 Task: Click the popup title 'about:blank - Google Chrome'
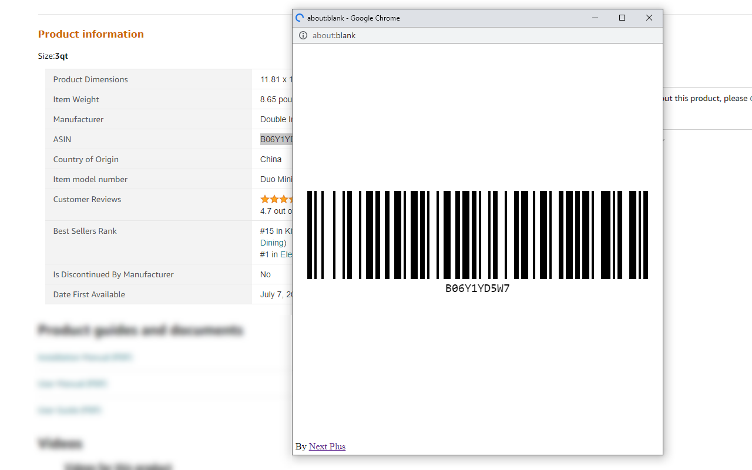tap(354, 18)
